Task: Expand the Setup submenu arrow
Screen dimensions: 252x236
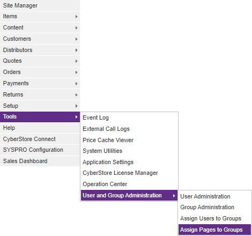Action: click(76, 106)
